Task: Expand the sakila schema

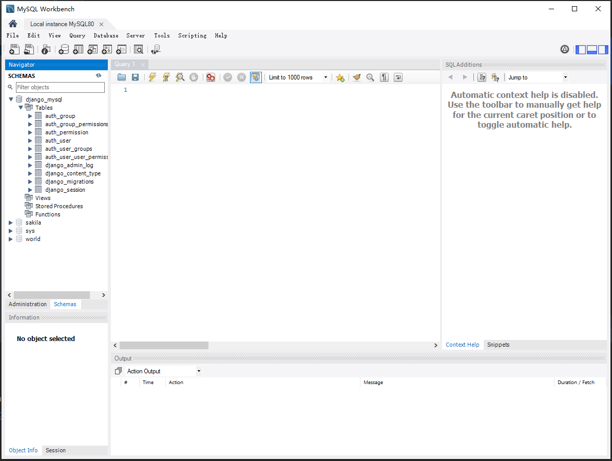Action: pyautogui.click(x=11, y=223)
